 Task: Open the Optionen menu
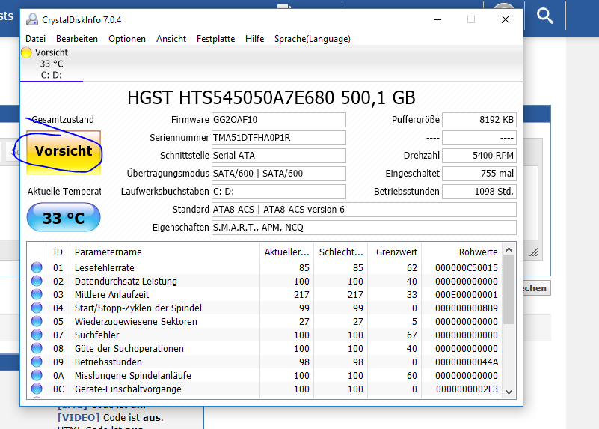pyautogui.click(x=127, y=39)
